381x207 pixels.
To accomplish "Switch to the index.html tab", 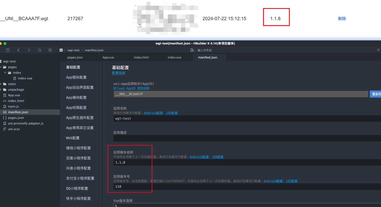I will pos(141,57).
